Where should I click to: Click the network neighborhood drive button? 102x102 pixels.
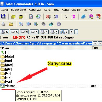(64, 32)
